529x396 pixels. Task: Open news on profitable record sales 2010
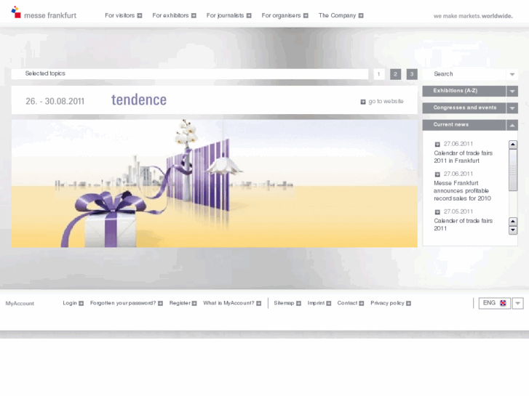pos(462,191)
